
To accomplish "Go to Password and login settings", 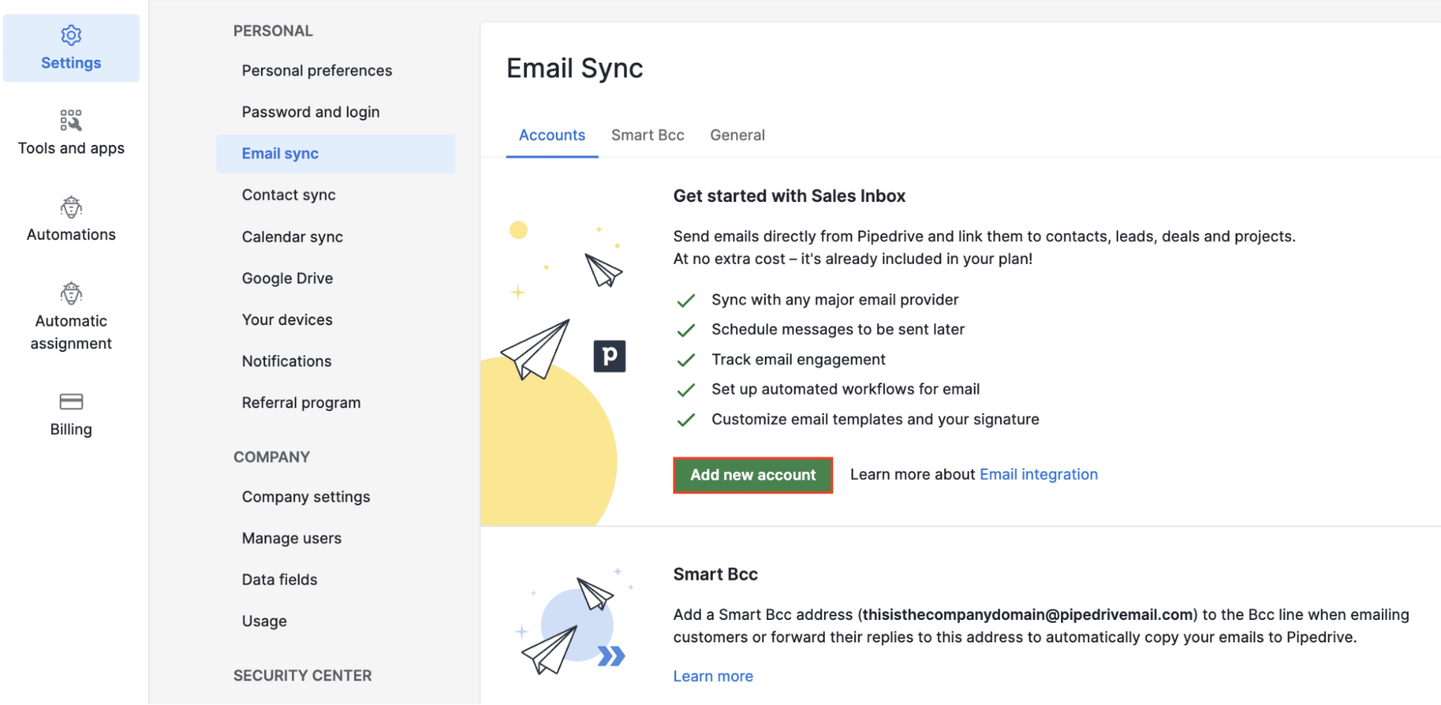I will point(311,111).
